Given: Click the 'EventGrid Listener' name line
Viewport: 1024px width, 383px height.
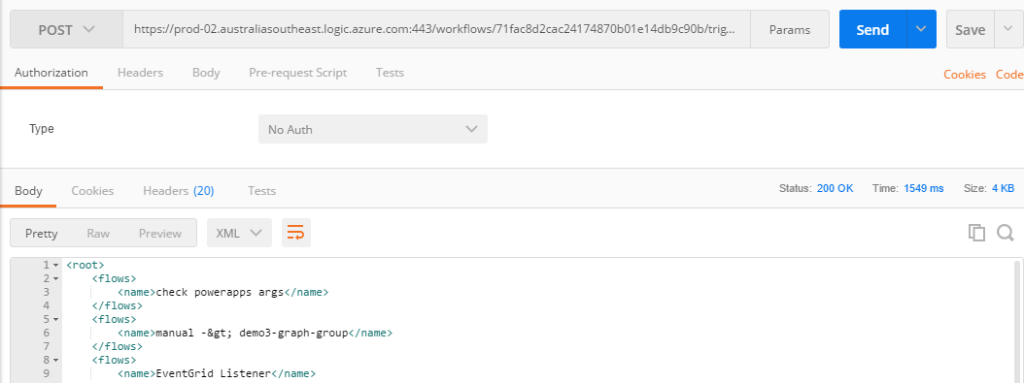Looking at the screenshot, I should click(216, 374).
